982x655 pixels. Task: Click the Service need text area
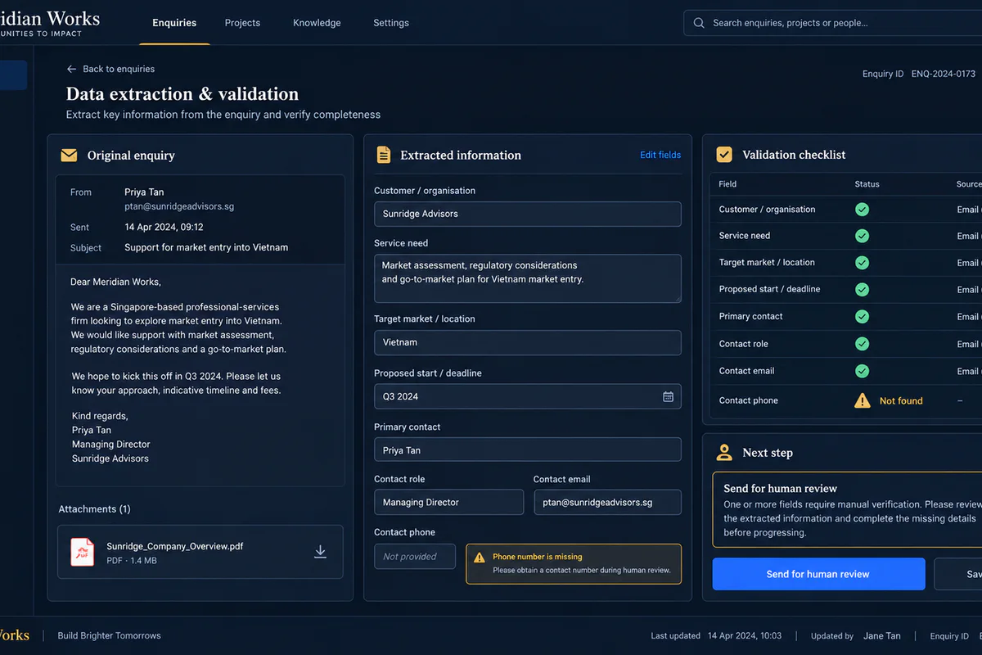click(x=528, y=278)
